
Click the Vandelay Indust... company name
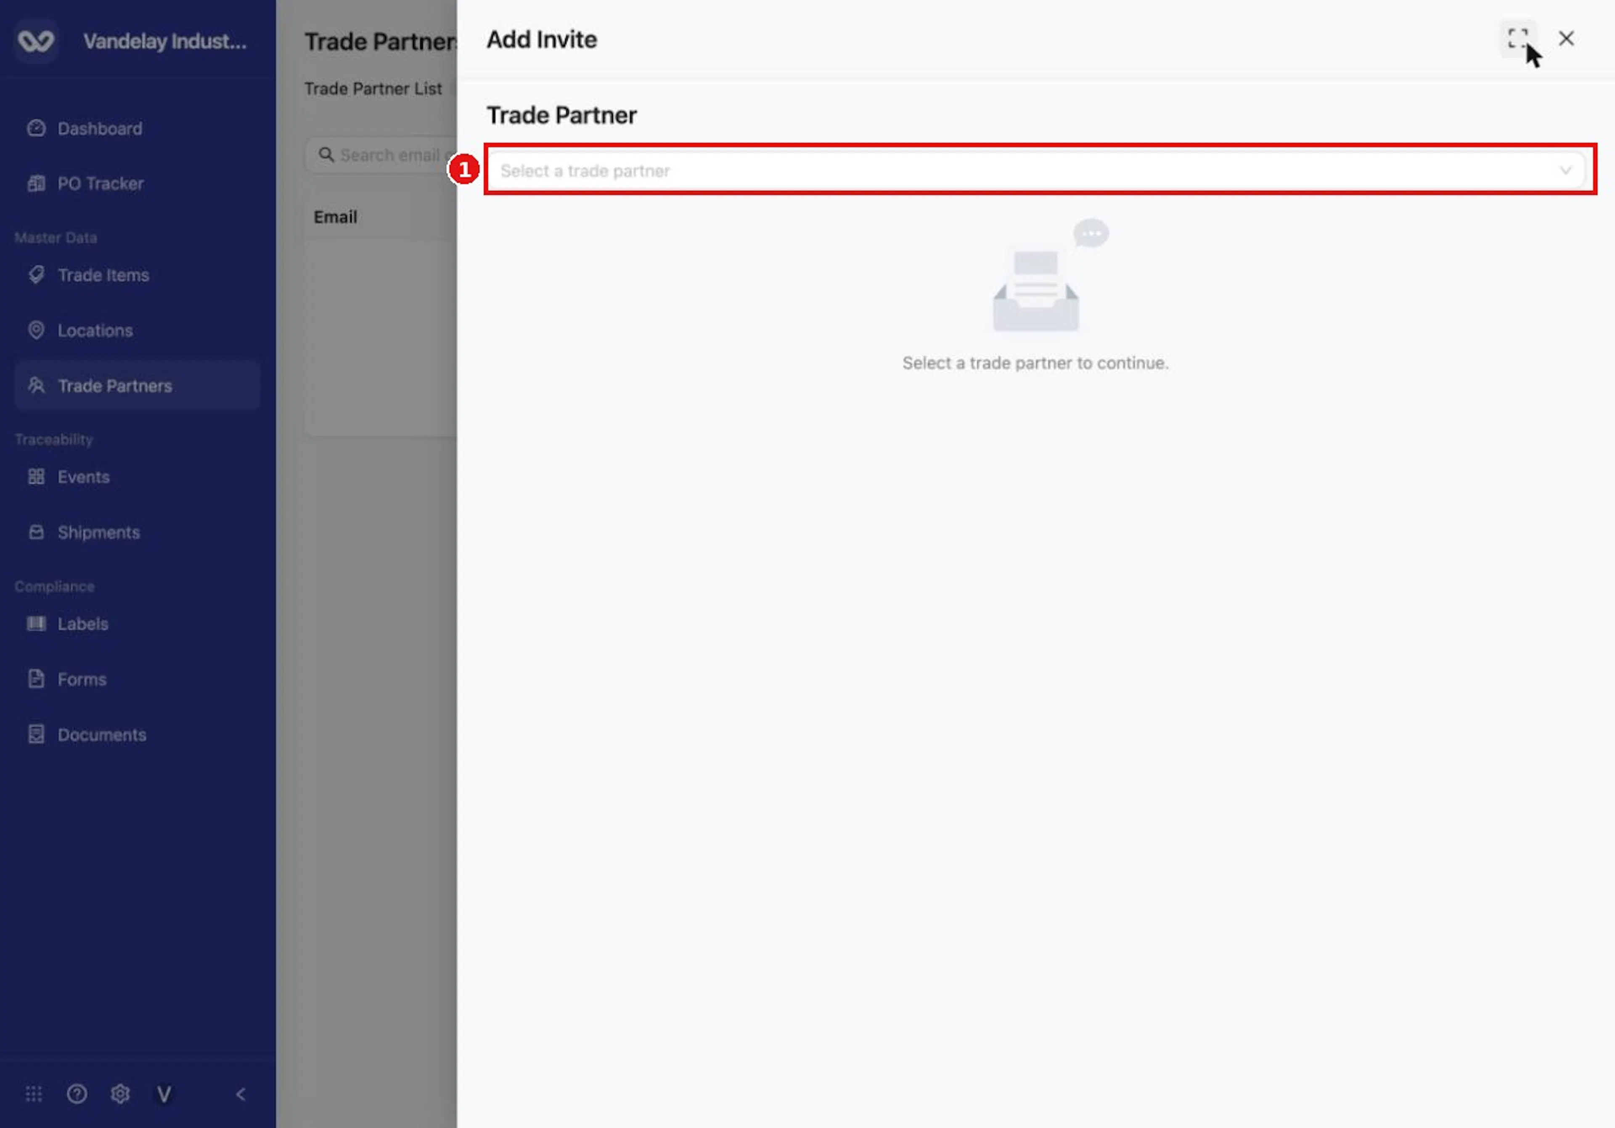tap(165, 41)
